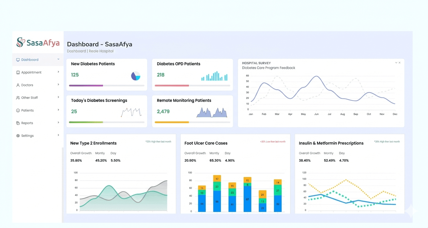Collapse the Hospital Survey panel chevron
Viewport: 428px width, 228px height.
(x=396, y=63)
